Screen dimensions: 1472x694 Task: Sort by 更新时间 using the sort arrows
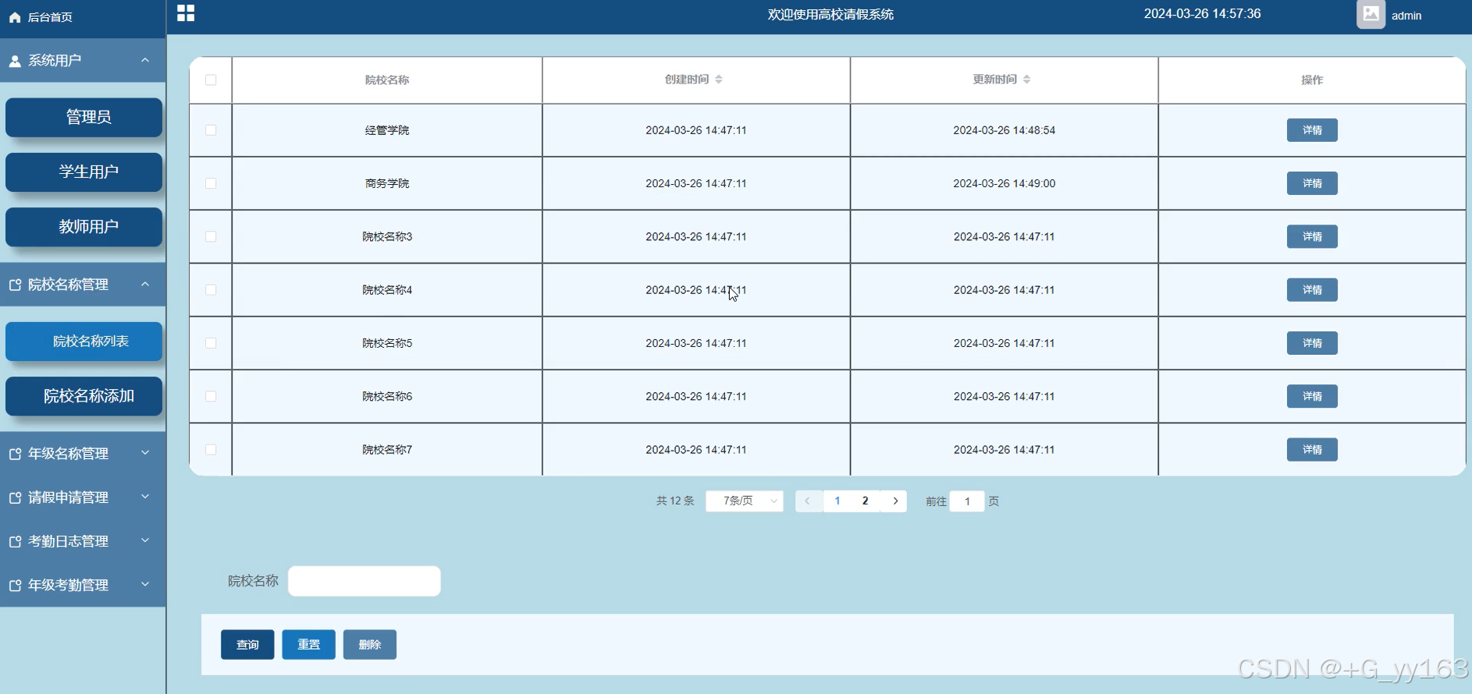[1026, 80]
